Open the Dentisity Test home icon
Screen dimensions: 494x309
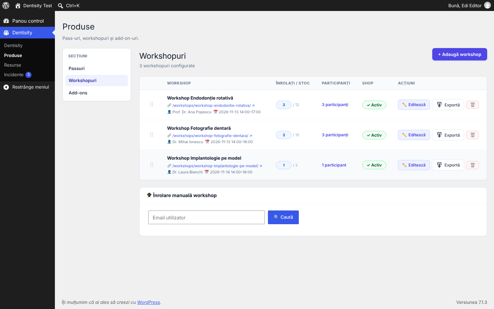tap(18, 5)
